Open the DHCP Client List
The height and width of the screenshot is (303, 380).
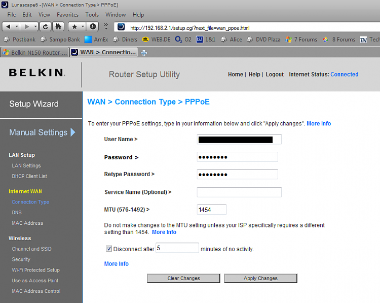coord(29,176)
